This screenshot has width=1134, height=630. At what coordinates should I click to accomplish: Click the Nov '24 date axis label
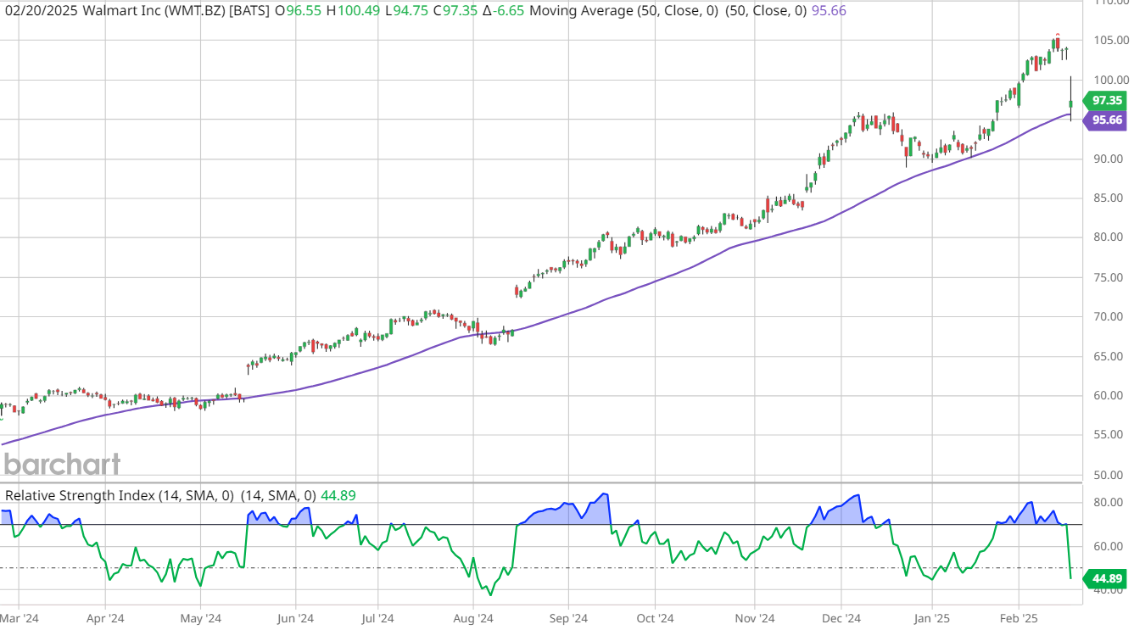(754, 618)
